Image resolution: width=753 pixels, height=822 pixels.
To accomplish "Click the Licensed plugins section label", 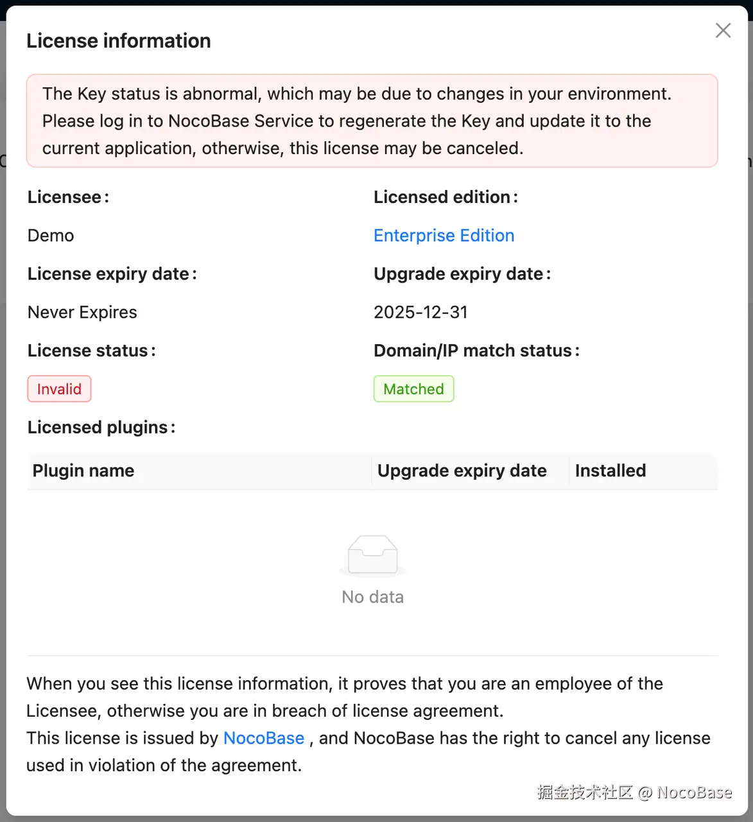I will point(101,427).
